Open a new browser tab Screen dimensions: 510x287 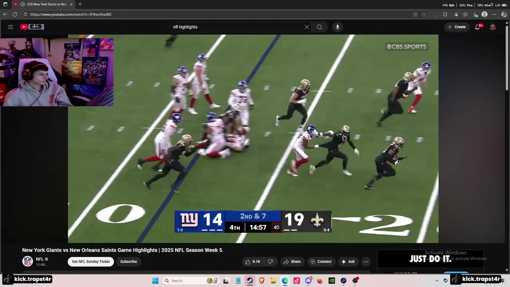tap(80, 4)
